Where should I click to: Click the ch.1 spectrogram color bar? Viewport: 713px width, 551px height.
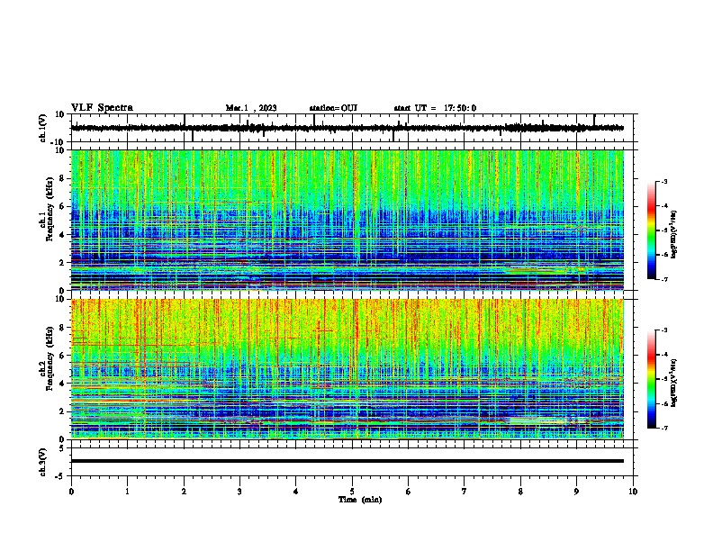tap(651, 230)
